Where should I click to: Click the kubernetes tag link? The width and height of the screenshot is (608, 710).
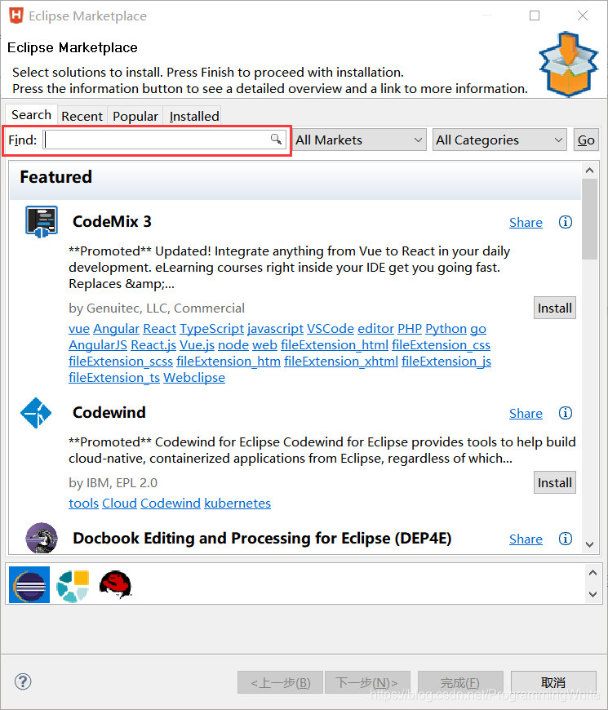tap(237, 504)
